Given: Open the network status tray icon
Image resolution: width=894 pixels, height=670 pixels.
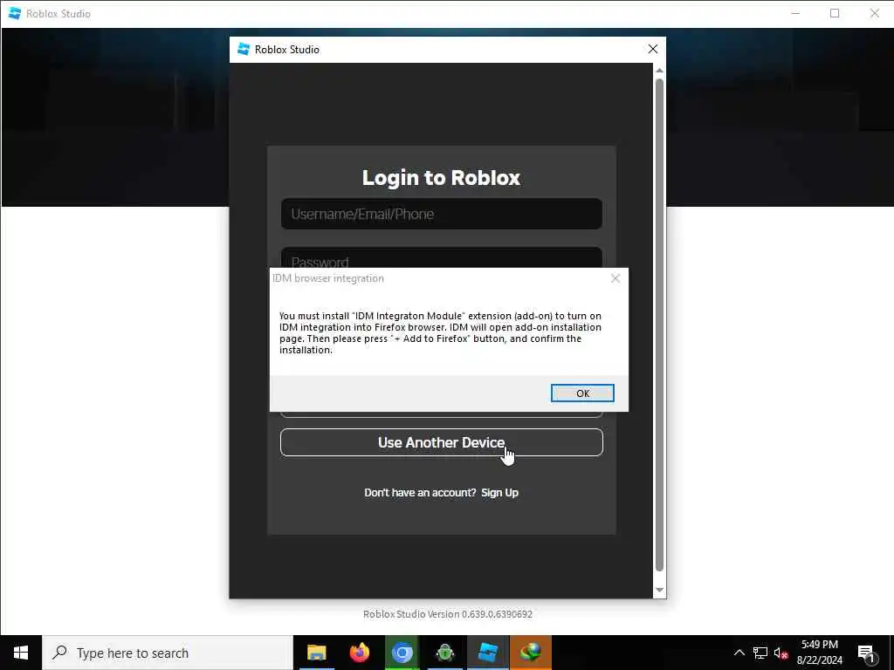Looking at the screenshot, I should pos(760,653).
